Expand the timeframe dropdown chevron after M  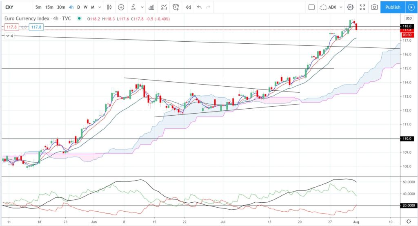pos(100,7)
